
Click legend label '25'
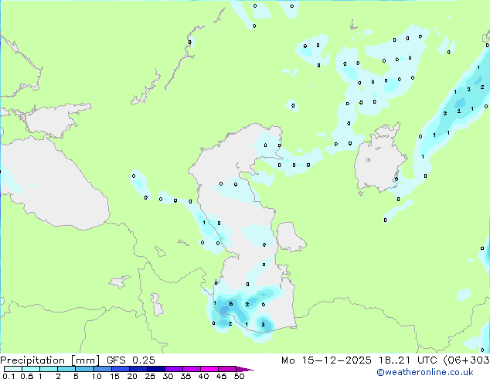(x=150, y=376)
